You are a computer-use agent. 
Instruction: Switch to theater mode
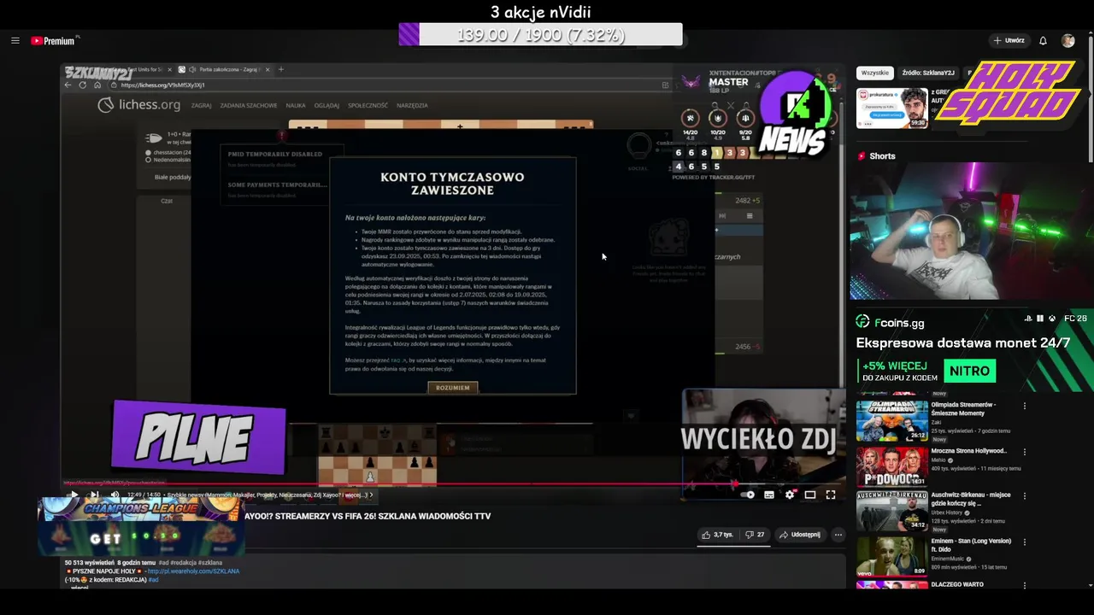(810, 495)
